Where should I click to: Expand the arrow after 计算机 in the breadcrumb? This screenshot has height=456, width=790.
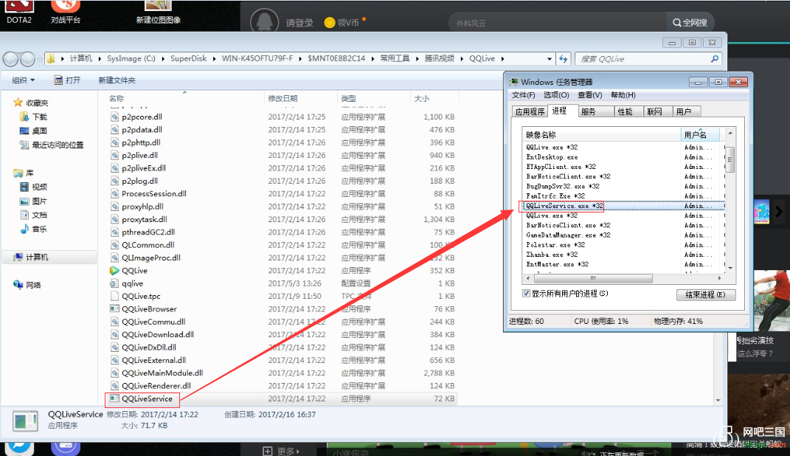click(x=100, y=59)
